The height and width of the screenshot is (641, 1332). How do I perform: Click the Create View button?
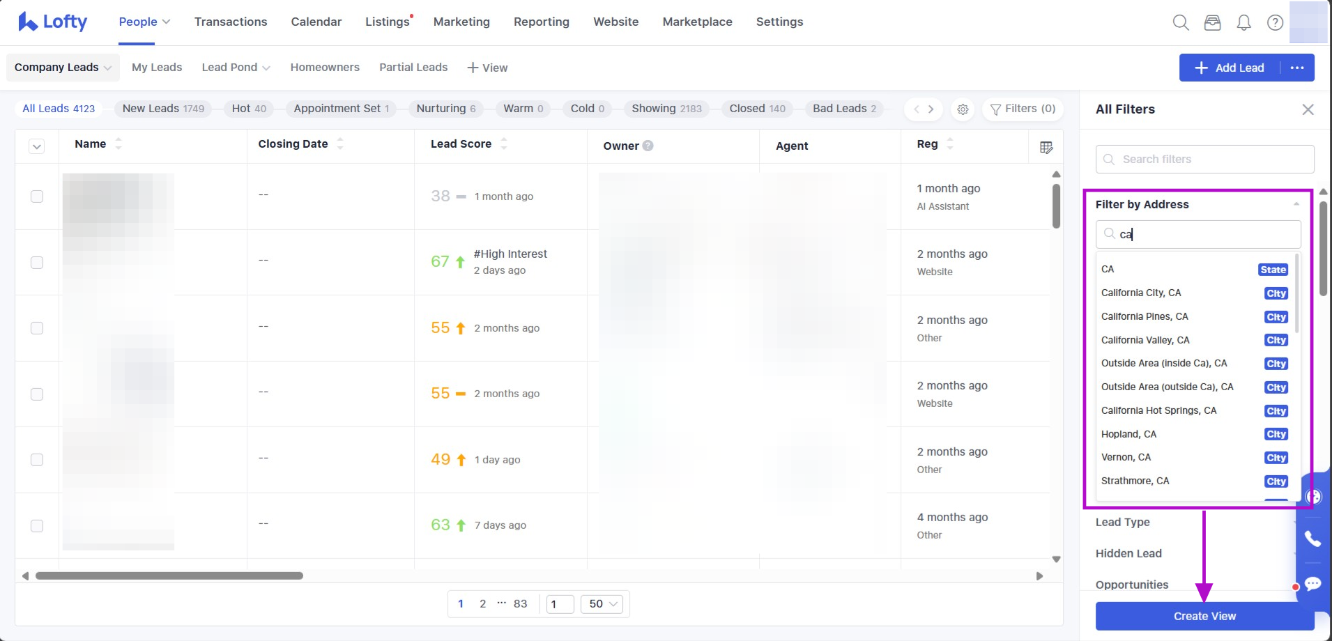click(x=1204, y=616)
